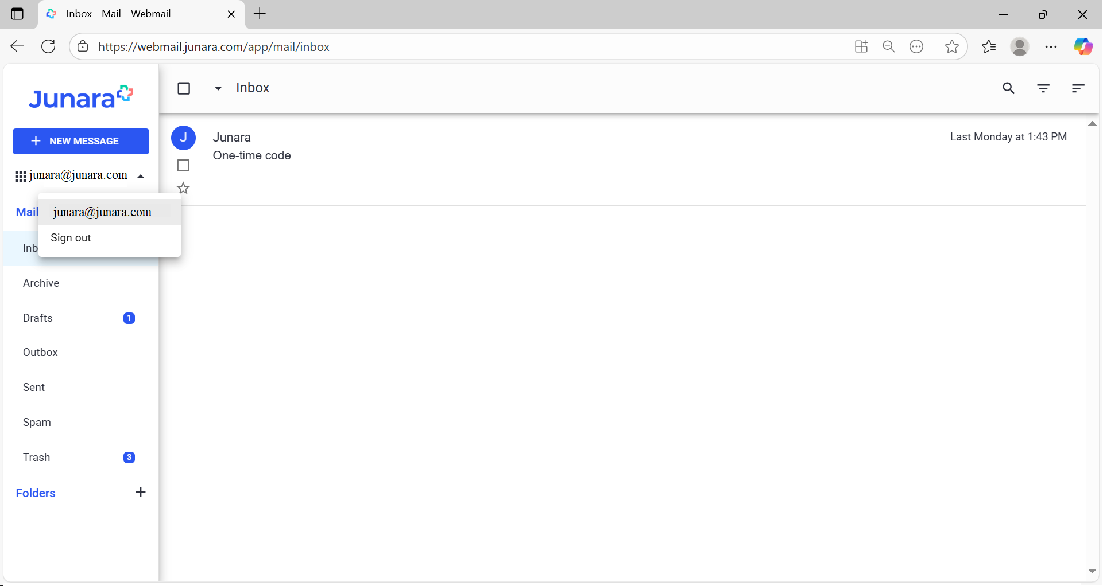Open browser settings and more menu
1103x586 pixels.
(1051, 46)
